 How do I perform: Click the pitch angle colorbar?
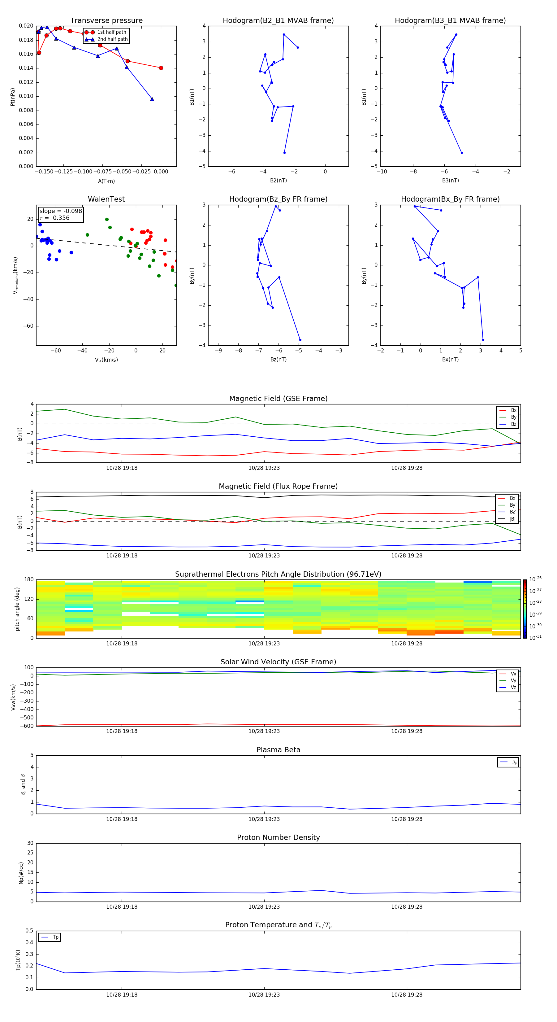(525, 609)
